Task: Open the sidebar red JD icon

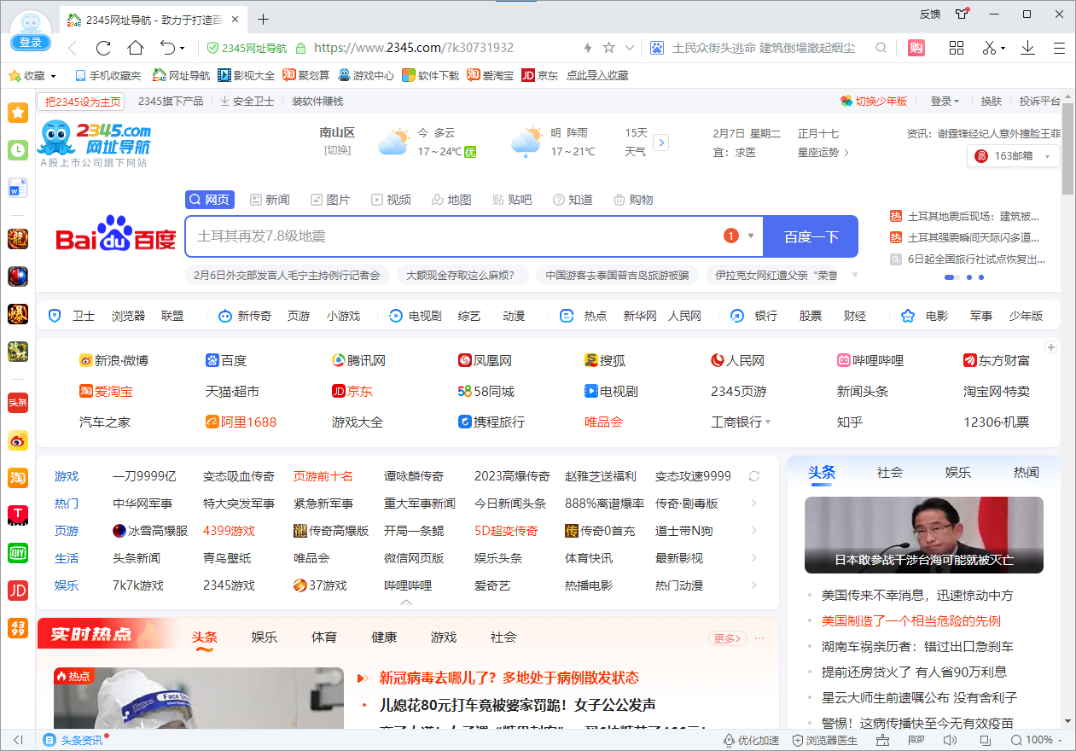Action: pyautogui.click(x=18, y=590)
